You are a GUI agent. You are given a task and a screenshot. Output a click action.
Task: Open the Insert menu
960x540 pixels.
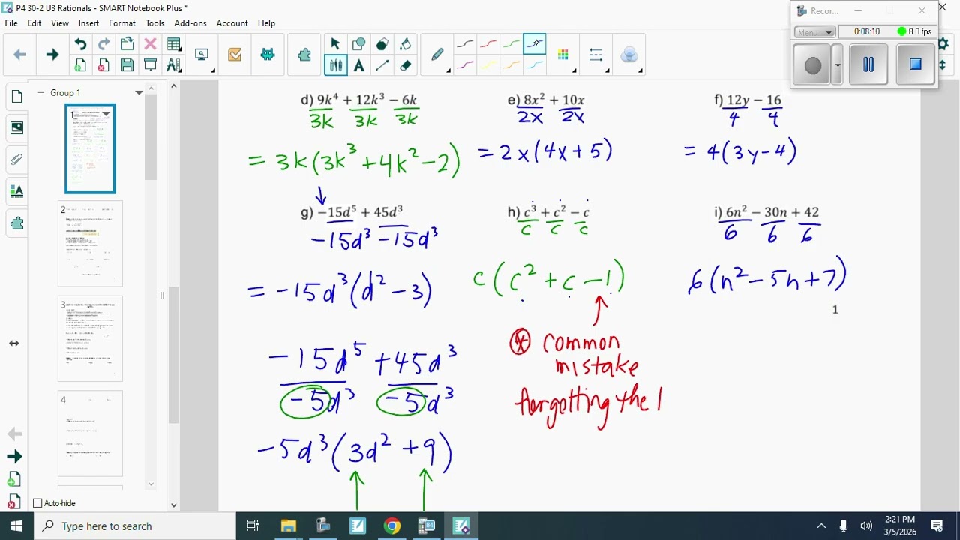[88, 23]
